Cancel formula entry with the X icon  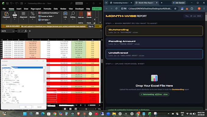[19, 31]
